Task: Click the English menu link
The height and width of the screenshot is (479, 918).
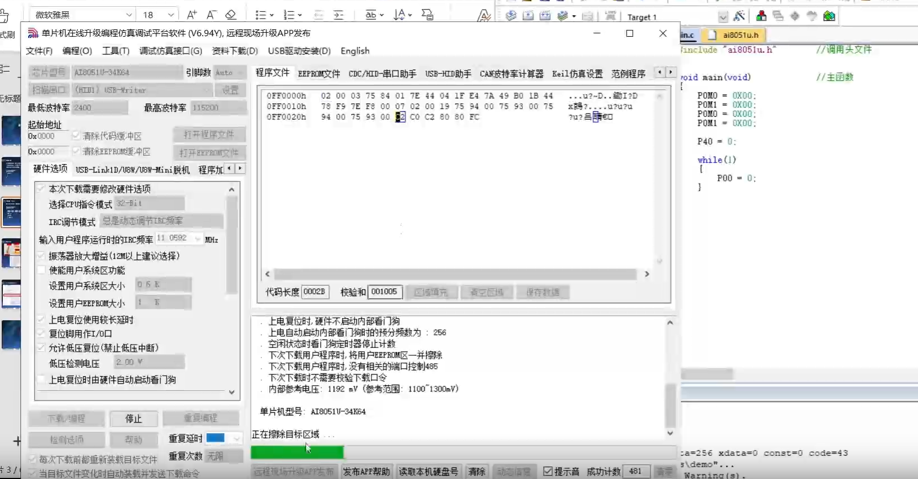Action: (355, 51)
